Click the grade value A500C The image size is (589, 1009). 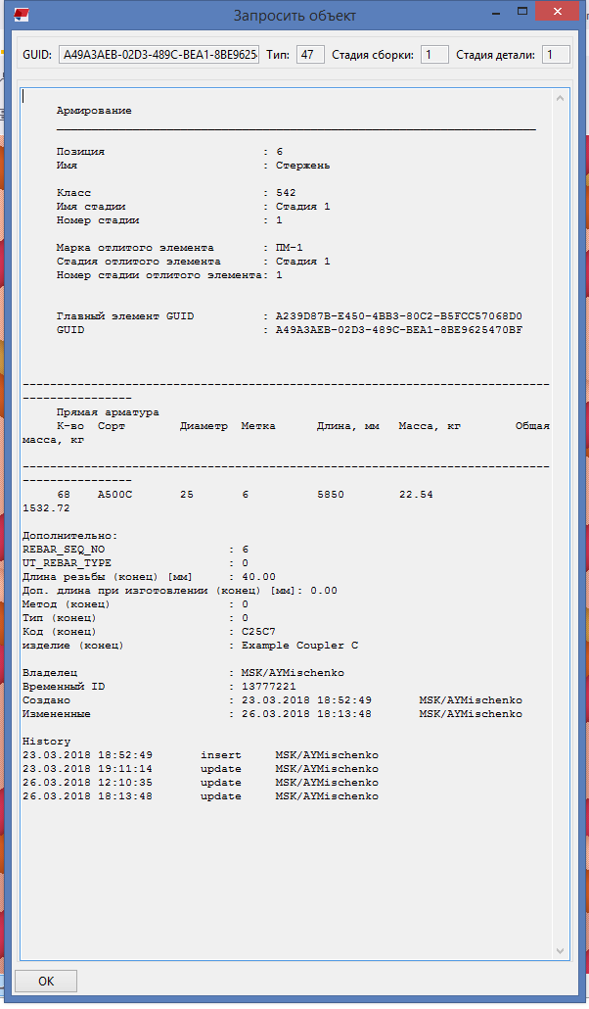(x=115, y=495)
